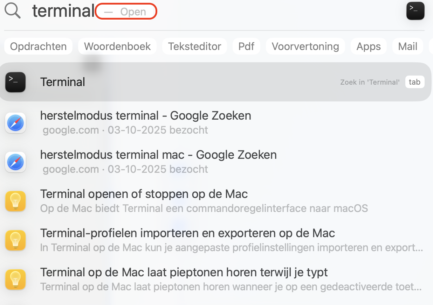Click the Safari icon beside 'herstelmodus terminal mac'
This screenshot has height=305, width=433.
(x=15, y=162)
